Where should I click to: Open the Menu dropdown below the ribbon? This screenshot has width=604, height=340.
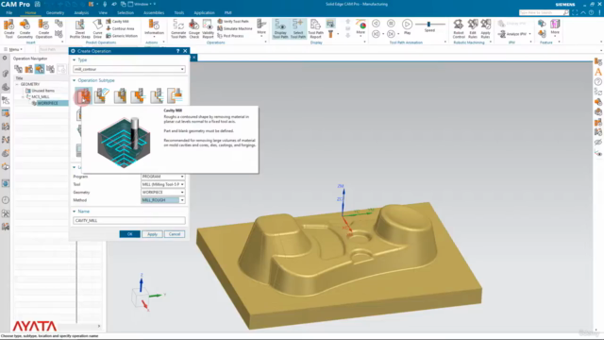click(x=13, y=49)
